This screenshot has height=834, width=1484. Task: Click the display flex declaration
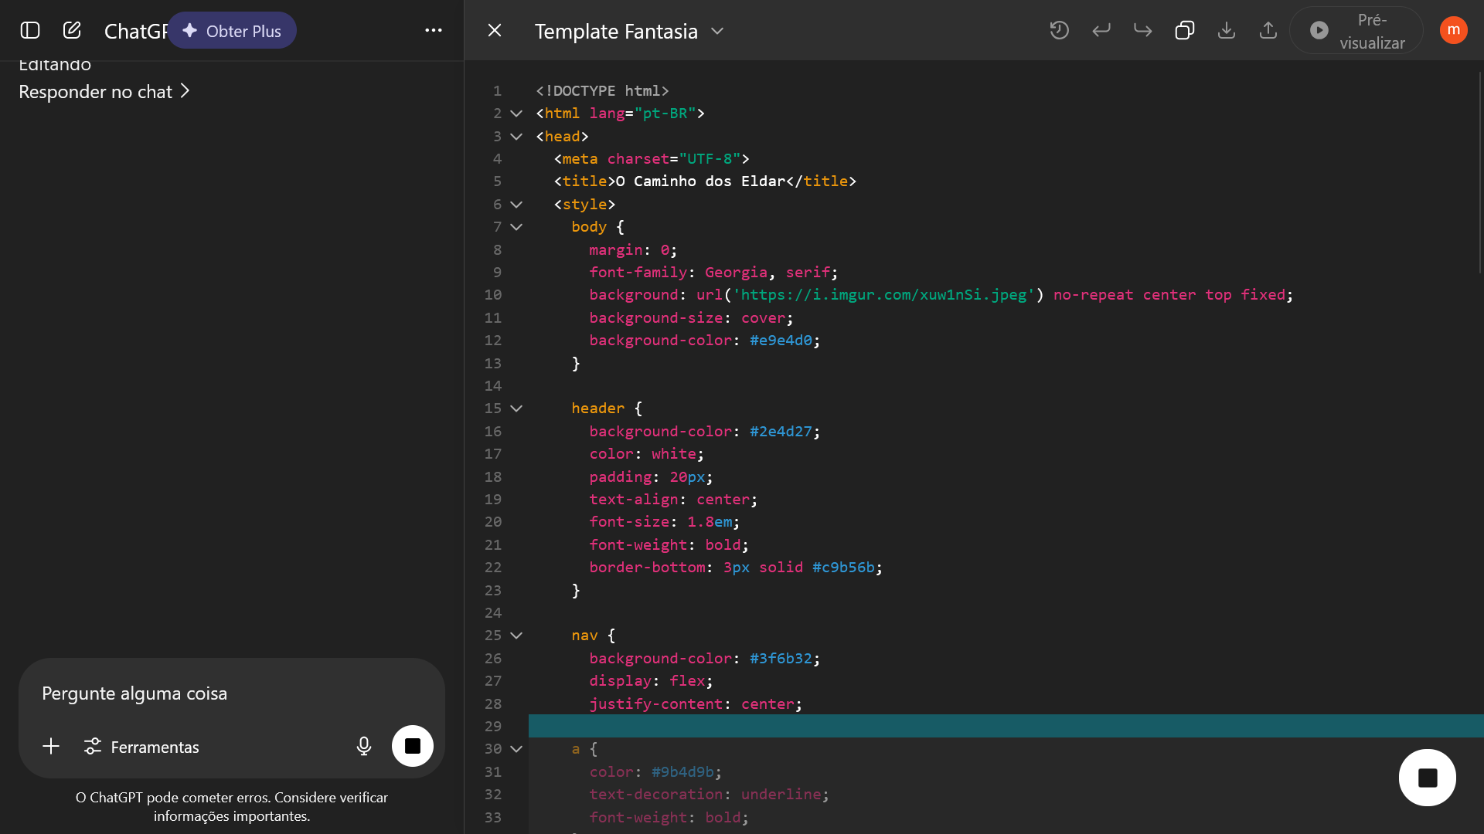(x=651, y=681)
